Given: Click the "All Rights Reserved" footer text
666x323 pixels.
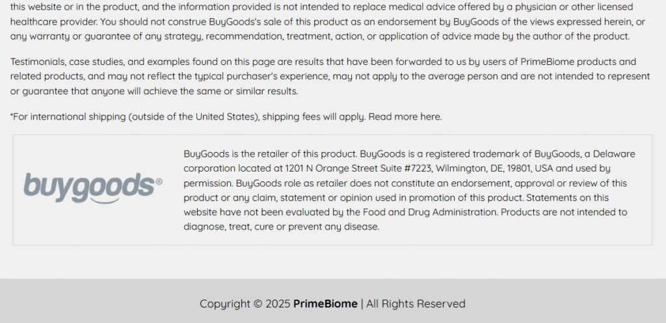Looking at the screenshot, I should 416,304.
